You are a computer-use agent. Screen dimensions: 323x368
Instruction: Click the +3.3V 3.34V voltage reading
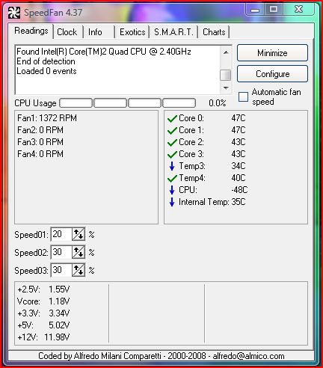43,313
